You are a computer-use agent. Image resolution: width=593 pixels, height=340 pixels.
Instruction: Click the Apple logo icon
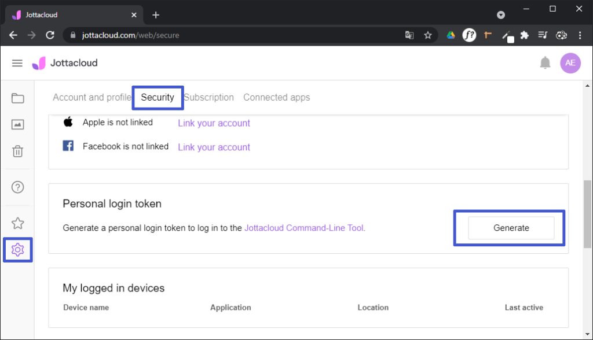click(68, 122)
